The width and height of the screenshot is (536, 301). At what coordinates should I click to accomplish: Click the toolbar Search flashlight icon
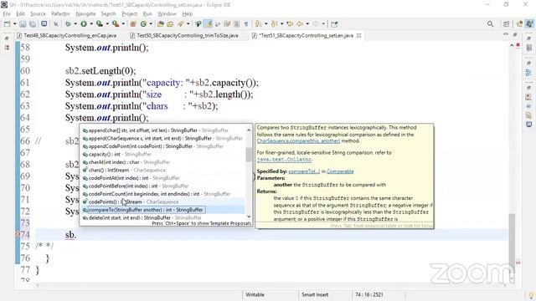[x=181, y=24]
